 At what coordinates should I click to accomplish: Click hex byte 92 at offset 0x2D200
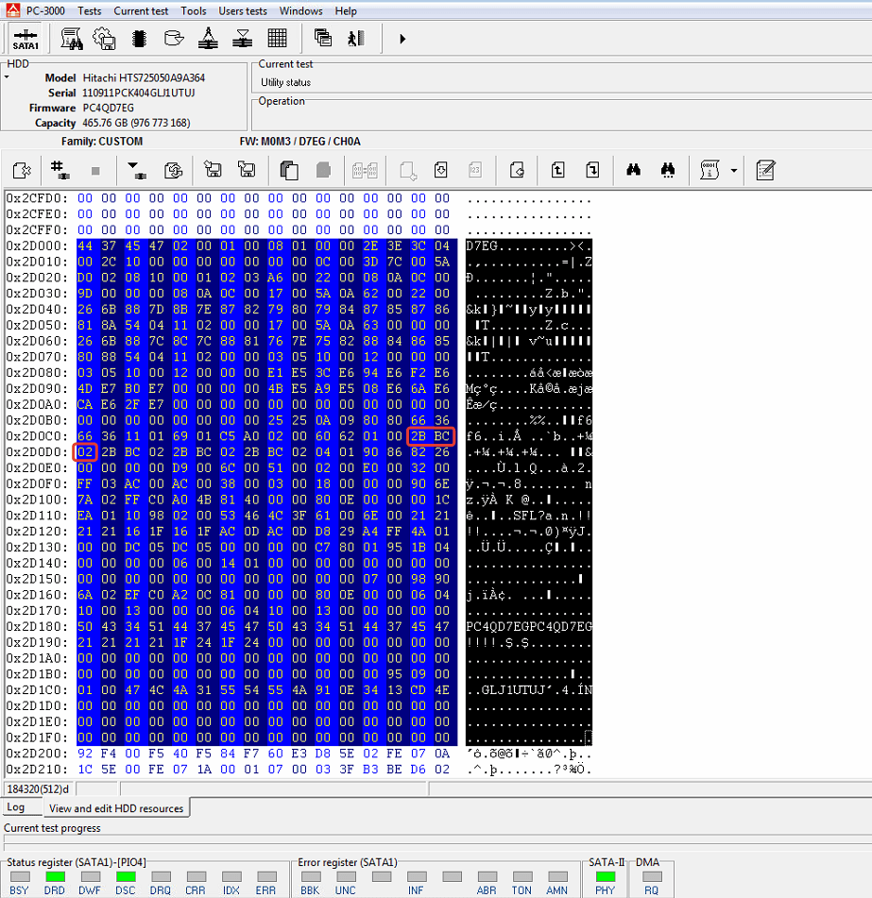(x=85, y=754)
